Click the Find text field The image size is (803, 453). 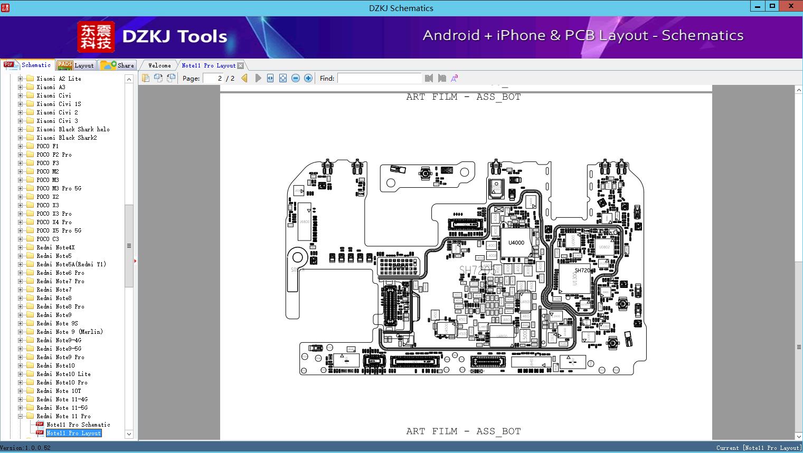380,78
